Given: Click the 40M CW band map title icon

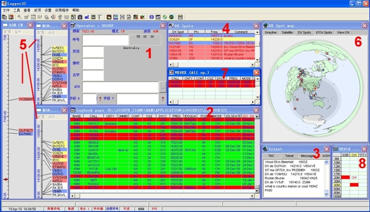Looking at the screenshot, I should [5, 25].
